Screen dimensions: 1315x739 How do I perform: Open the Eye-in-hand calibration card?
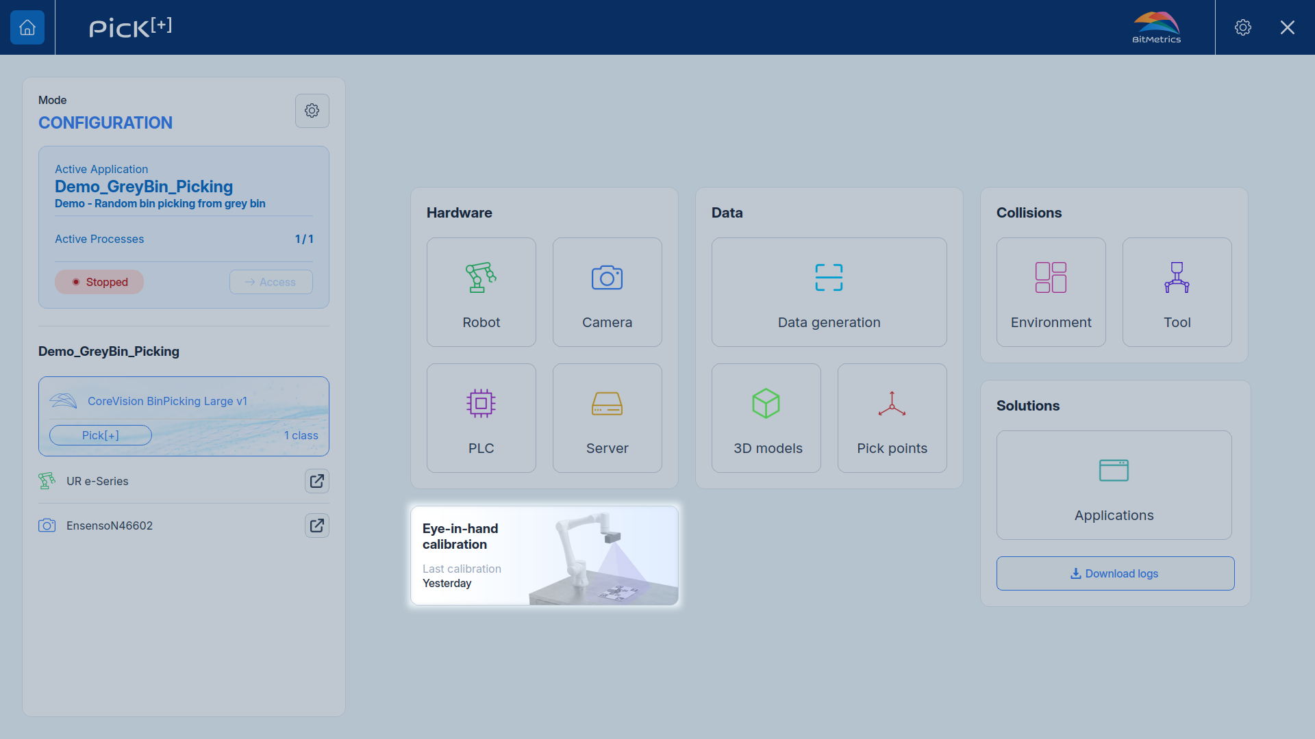pos(544,556)
